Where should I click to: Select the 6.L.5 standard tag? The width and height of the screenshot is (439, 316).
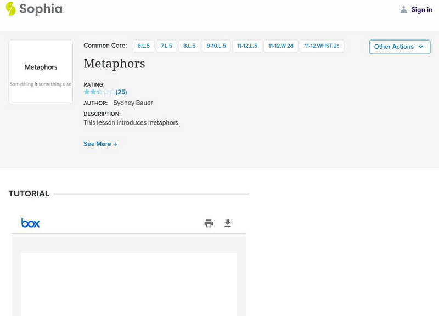[144, 46]
